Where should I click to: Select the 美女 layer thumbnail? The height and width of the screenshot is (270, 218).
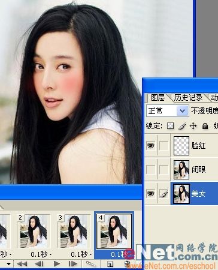pyautogui.click(x=181, y=194)
